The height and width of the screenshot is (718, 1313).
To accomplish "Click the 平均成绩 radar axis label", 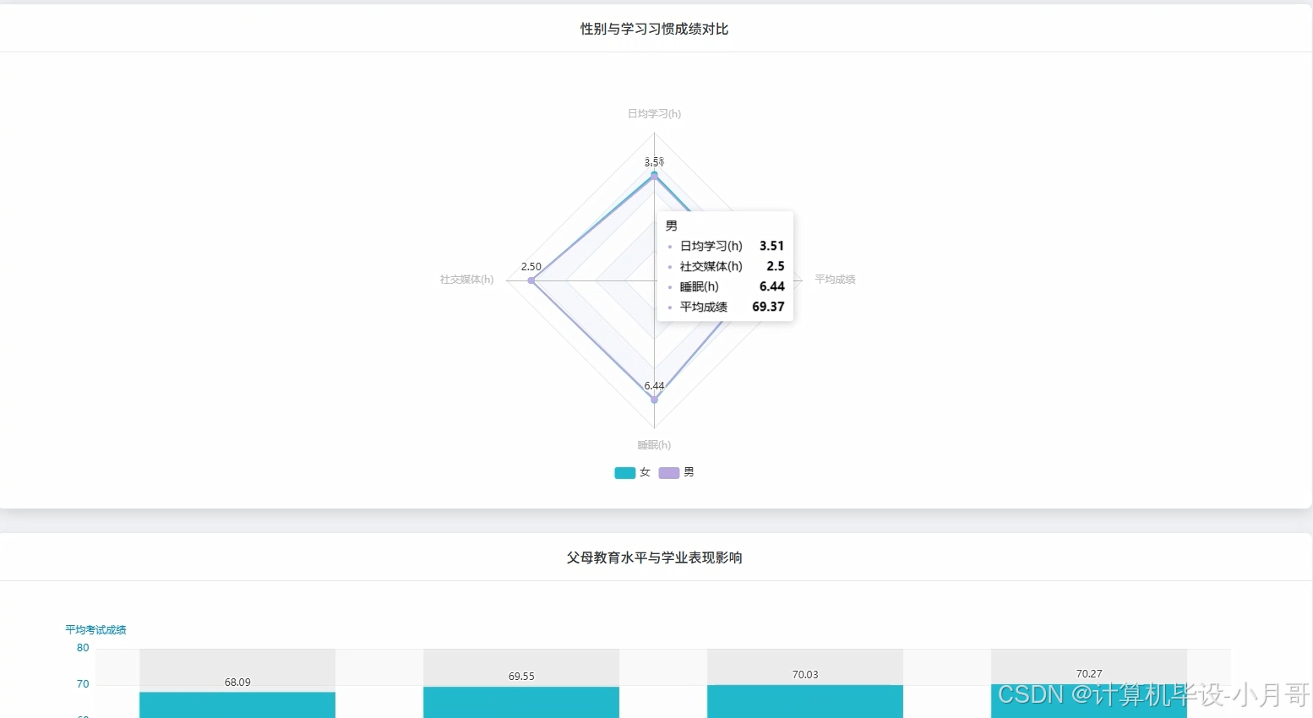I will [x=835, y=280].
